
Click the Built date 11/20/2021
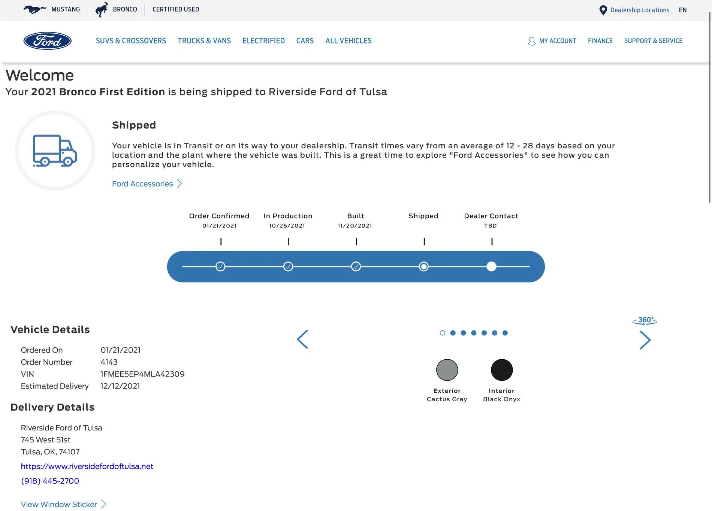355,226
